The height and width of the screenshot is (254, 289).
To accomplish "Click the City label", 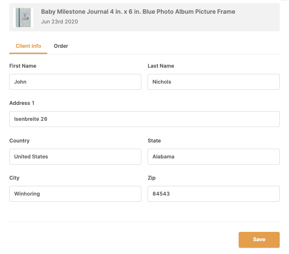I will (x=14, y=178).
